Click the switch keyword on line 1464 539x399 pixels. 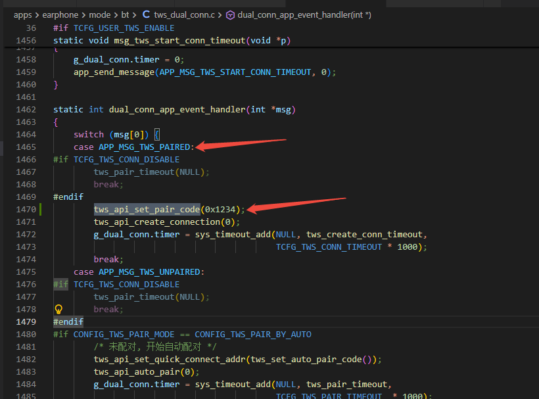[x=89, y=135]
